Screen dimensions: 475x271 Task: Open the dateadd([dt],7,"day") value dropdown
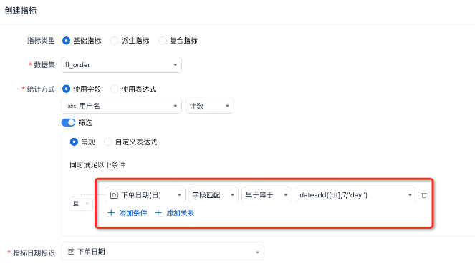[355, 195]
